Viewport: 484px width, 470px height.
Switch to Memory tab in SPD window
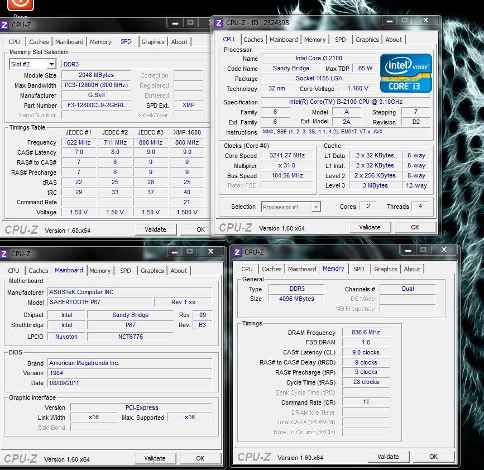point(100,42)
